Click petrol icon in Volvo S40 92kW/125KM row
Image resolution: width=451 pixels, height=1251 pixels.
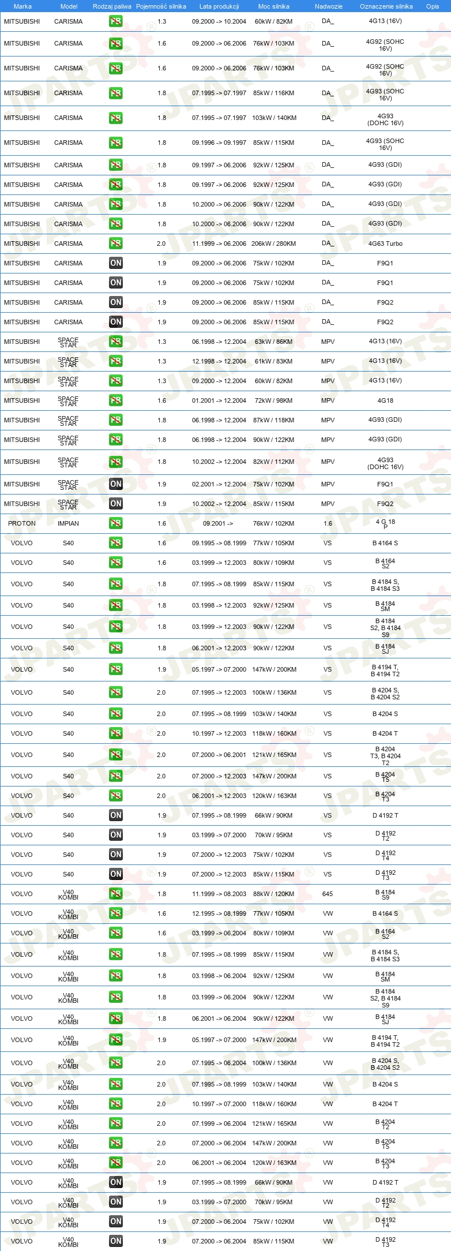pos(116,605)
